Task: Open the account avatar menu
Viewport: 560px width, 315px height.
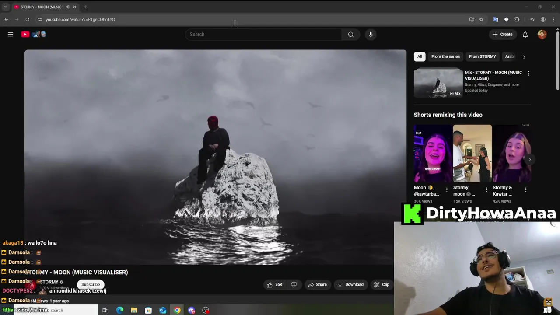Action: pos(542,35)
